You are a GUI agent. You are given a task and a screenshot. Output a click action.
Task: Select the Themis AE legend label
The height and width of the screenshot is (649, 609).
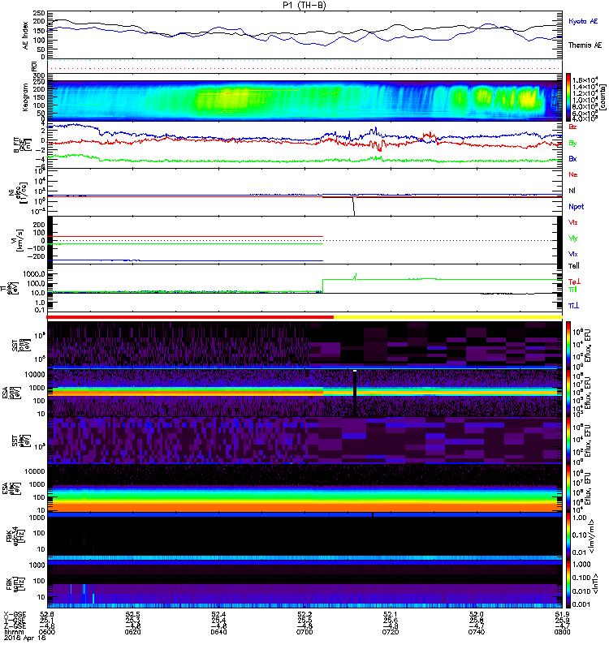tap(585, 45)
